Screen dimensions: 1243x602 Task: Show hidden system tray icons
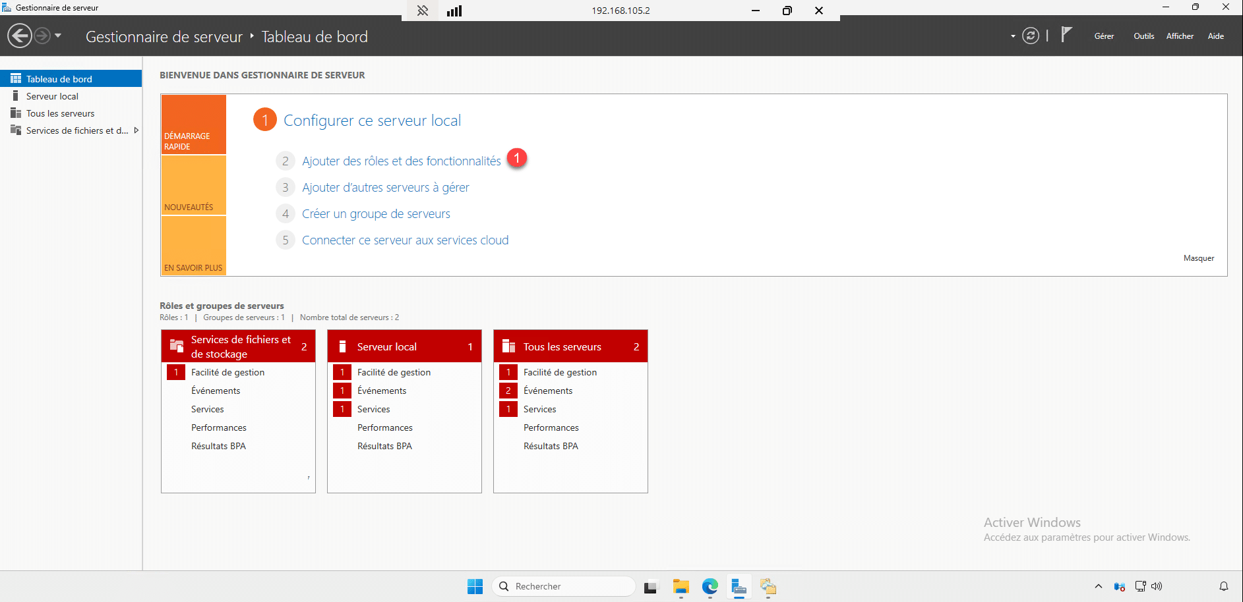[x=1099, y=586]
